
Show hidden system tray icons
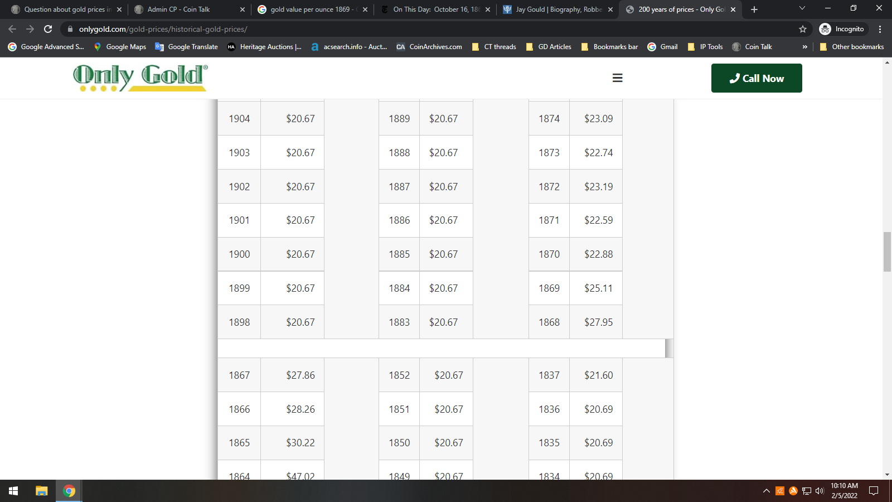[x=766, y=491]
